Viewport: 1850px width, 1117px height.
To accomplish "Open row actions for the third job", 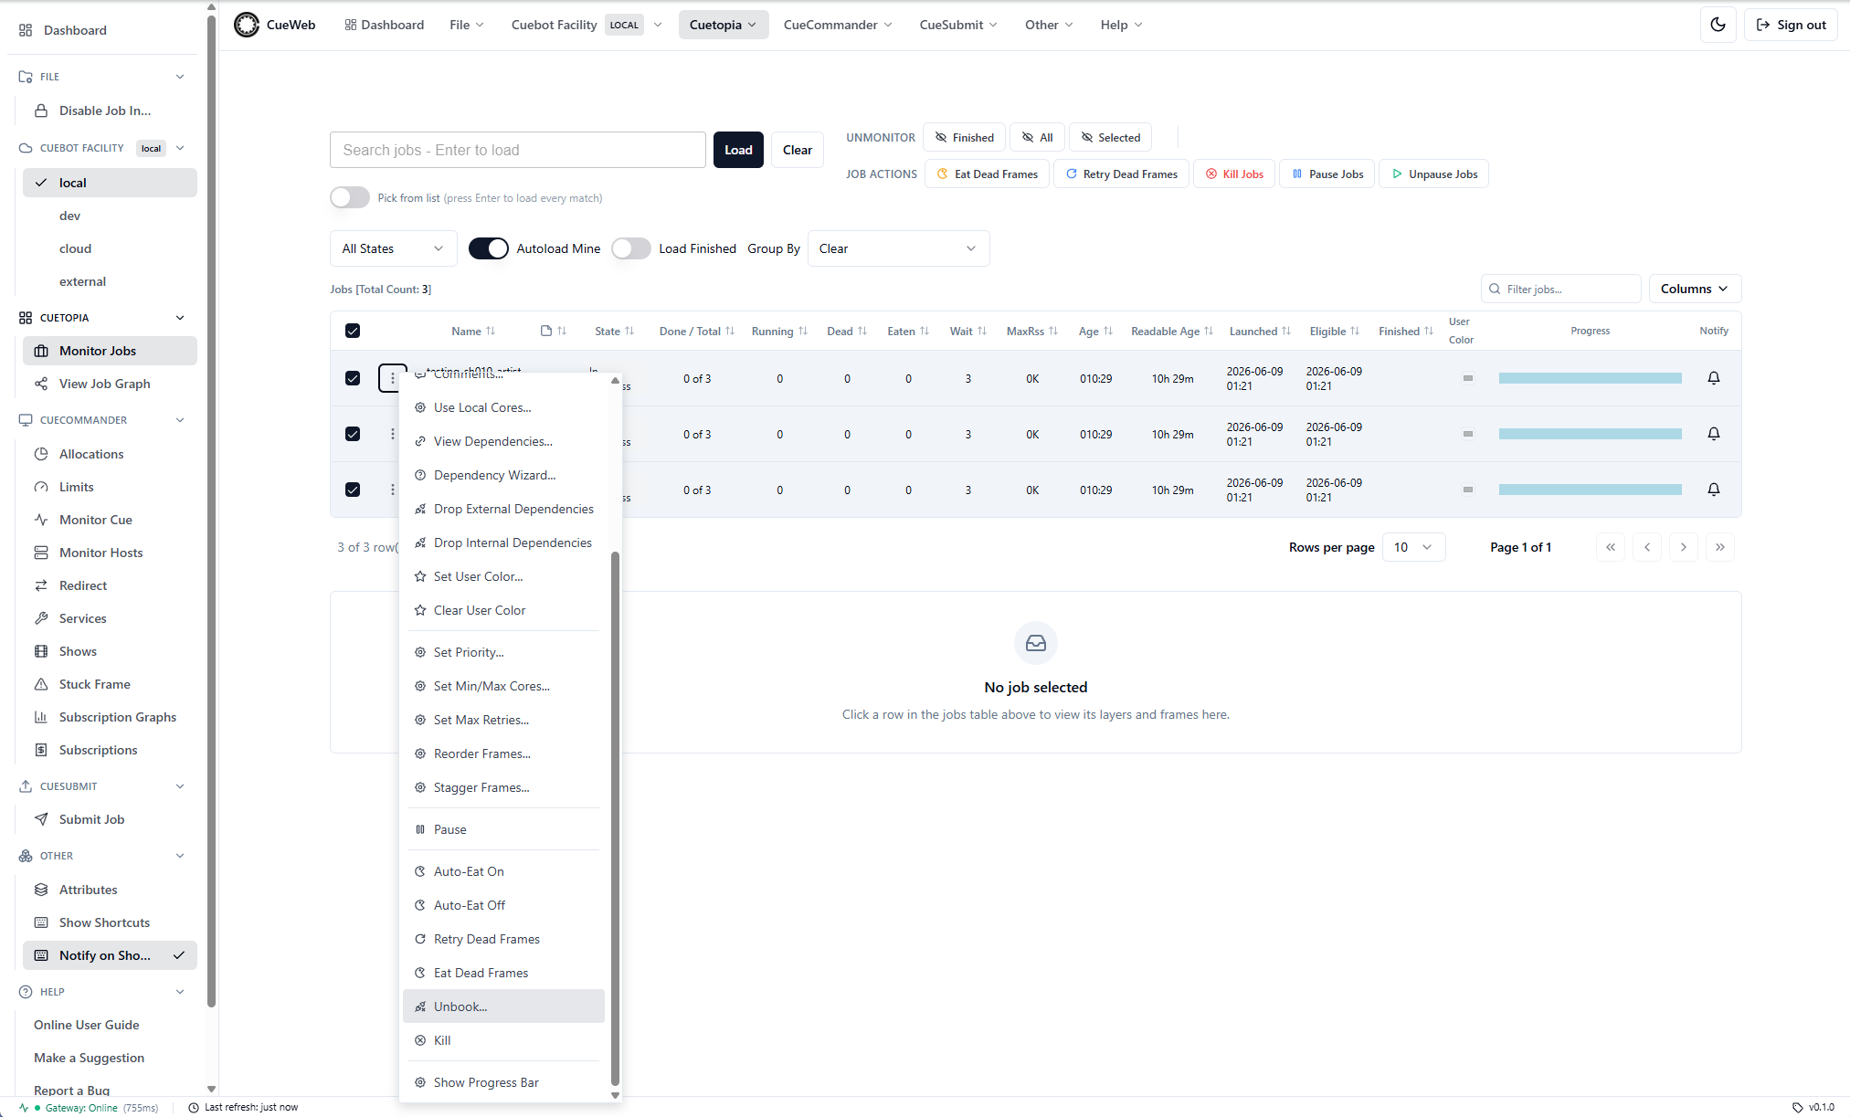I will pyautogui.click(x=393, y=490).
